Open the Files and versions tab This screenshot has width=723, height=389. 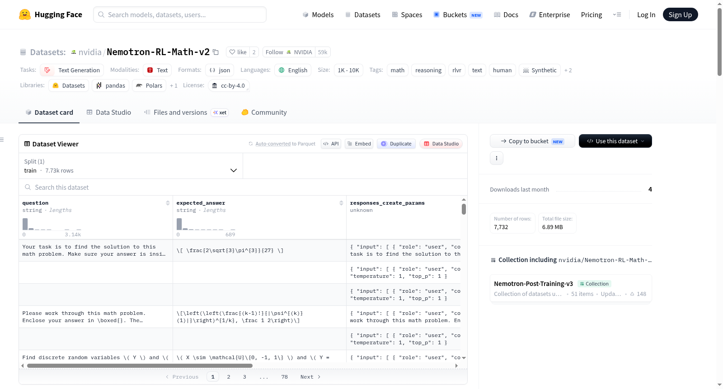(186, 112)
